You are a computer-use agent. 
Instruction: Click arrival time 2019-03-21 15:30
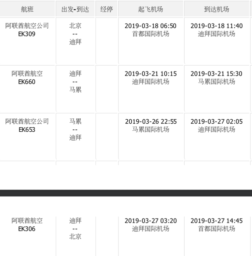[x=217, y=74]
